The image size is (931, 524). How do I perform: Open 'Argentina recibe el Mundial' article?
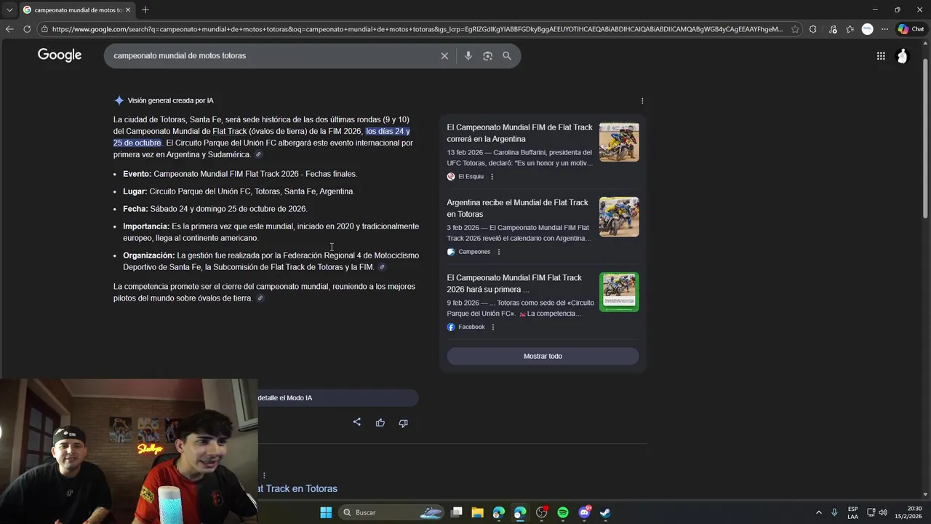click(517, 208)
